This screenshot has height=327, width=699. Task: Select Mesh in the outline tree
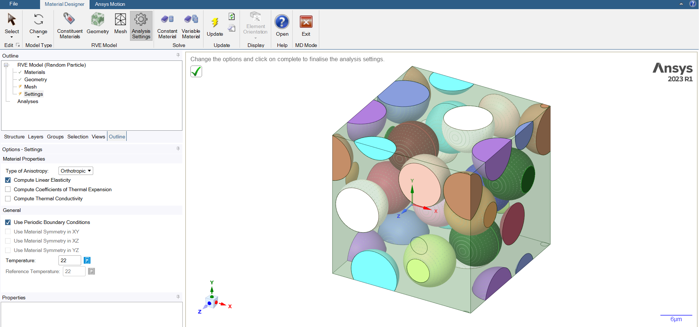click(31, 87)
